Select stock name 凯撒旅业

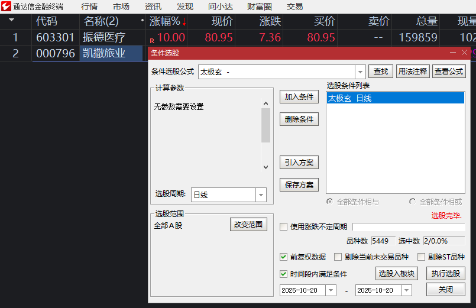[x=104, y=53]
